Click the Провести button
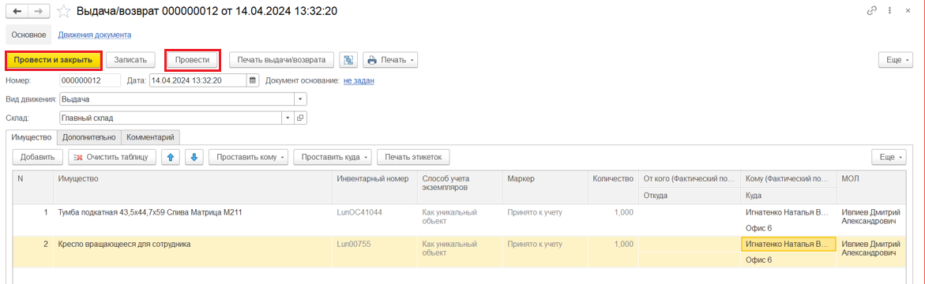Image resolution: width=925 pixels, height=284 pixels. [x=192, y=60]
